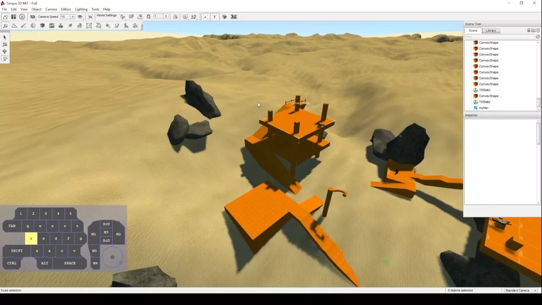Select the Move selection tool
Image resolution: width=542 pixels, height=305 pixels.
point(5,51)
